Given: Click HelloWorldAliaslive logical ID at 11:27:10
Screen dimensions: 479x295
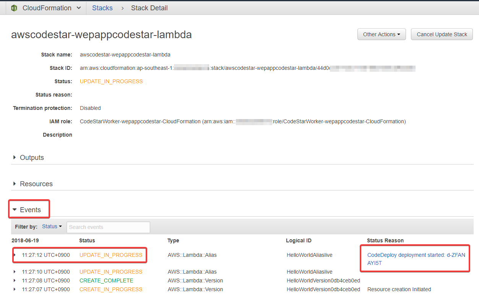Looking at the screenshot, I should click(x=310, y=272).
